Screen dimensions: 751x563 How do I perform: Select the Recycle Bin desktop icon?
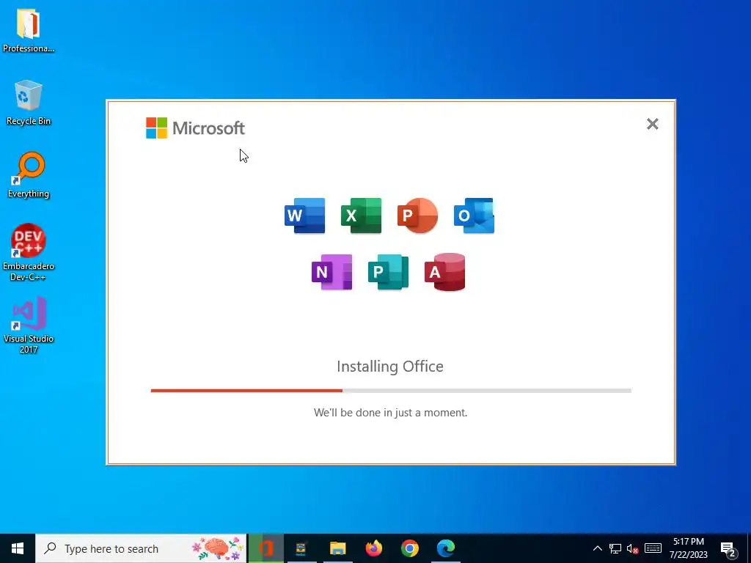click(29, 103)
